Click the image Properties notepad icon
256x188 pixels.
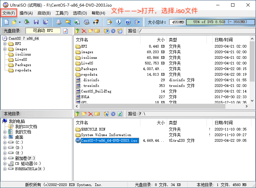coord(109,22)
